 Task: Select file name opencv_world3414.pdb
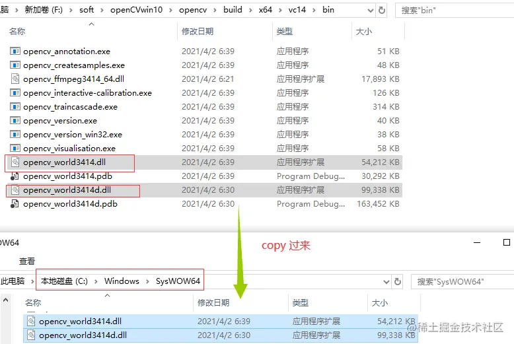(67, 176)
